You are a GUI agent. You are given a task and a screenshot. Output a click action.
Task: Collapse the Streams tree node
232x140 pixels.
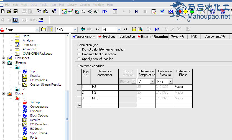click(3, 62)
